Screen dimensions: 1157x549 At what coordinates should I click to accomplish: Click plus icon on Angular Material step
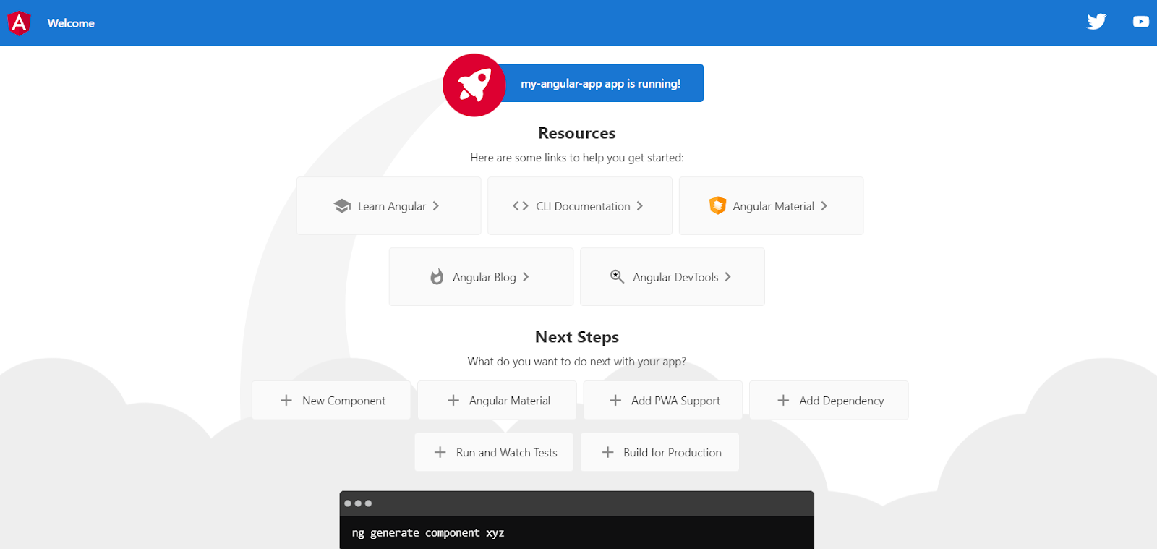click(453, 400)
